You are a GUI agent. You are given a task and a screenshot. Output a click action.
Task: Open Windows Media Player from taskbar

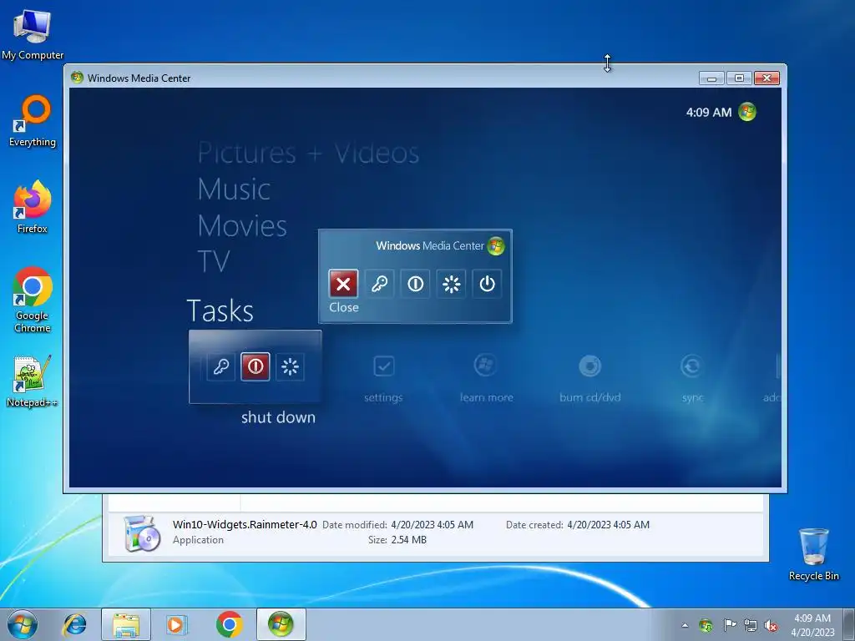pos(177,624)
